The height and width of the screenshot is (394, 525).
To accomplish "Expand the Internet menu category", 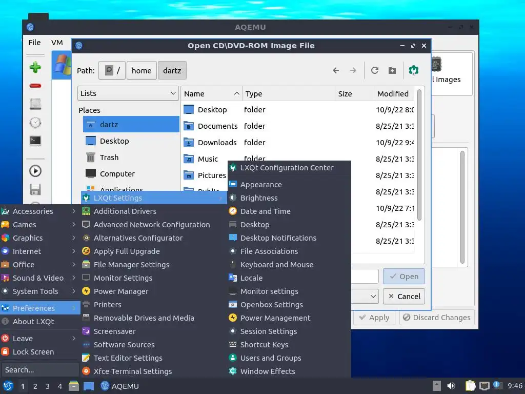I will (39, 251).
